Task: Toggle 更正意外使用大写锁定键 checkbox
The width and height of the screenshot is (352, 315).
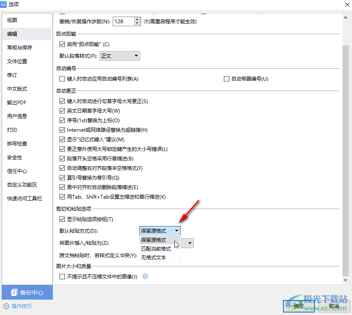Action: pyautogui.click(x=62, y=149)
